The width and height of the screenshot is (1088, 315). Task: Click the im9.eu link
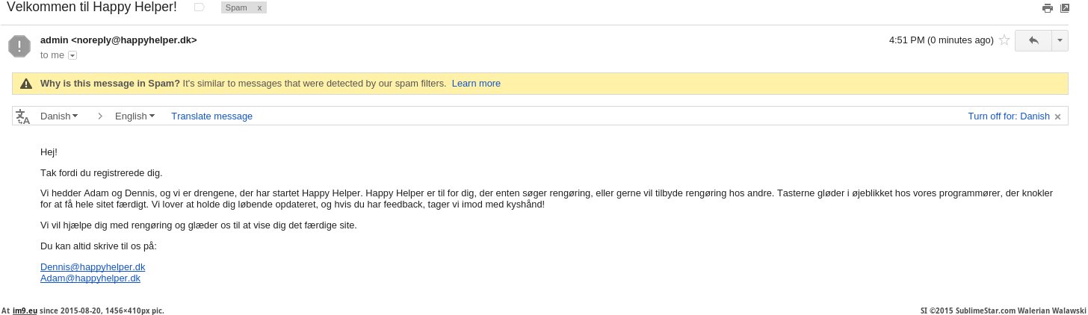click(x=25, y=311)
